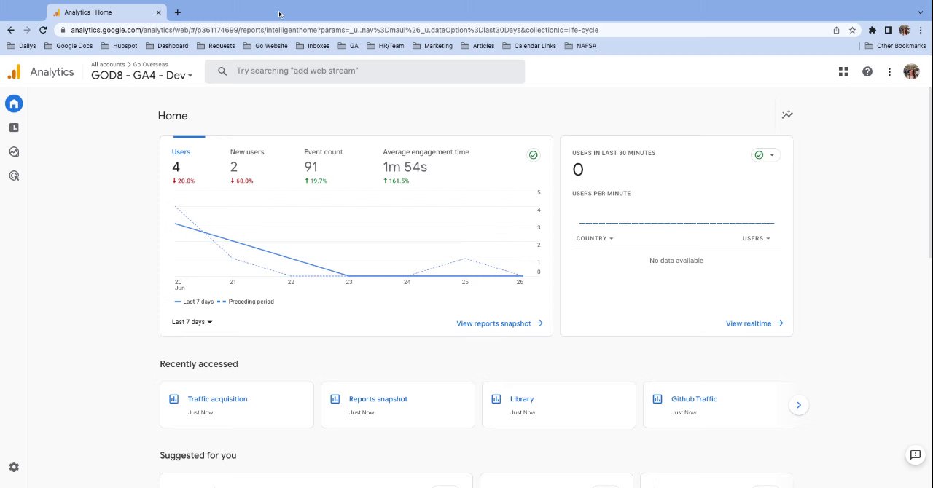Click the feedback icon at bottom right
933x488 pixels.
point(915,455)
